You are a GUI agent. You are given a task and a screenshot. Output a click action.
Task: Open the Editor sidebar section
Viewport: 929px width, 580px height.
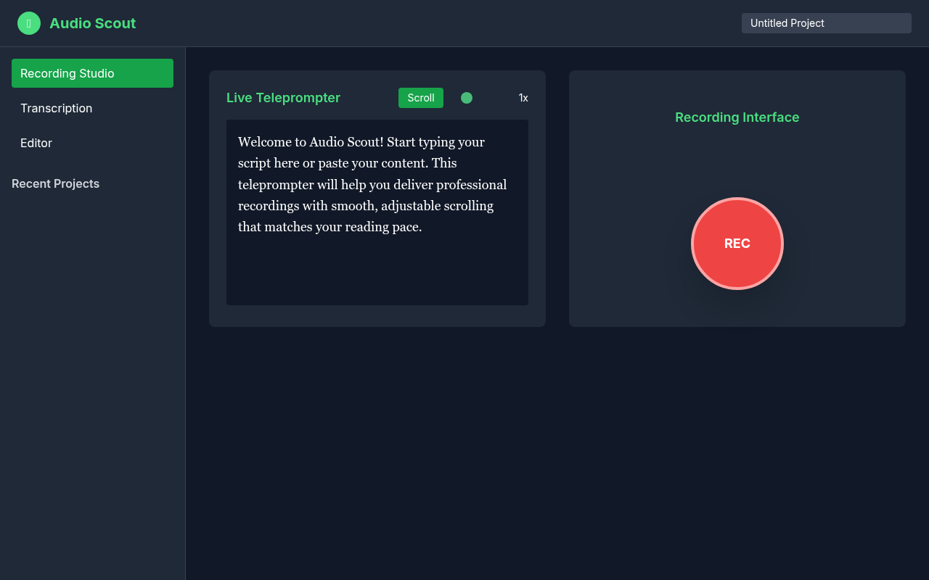[x=36, y=143]
